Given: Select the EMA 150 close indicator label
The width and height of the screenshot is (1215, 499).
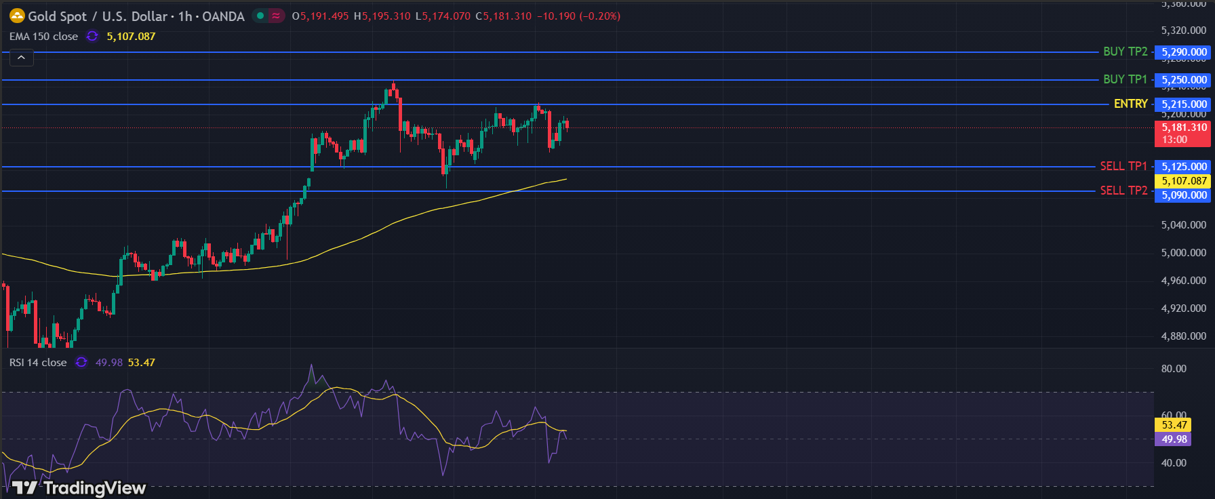Looking at the screenshot, I should click(43, 37).
